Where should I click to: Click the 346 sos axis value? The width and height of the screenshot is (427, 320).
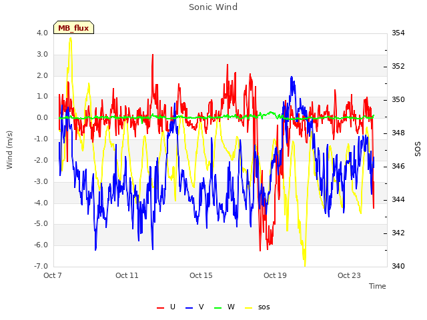398,166
